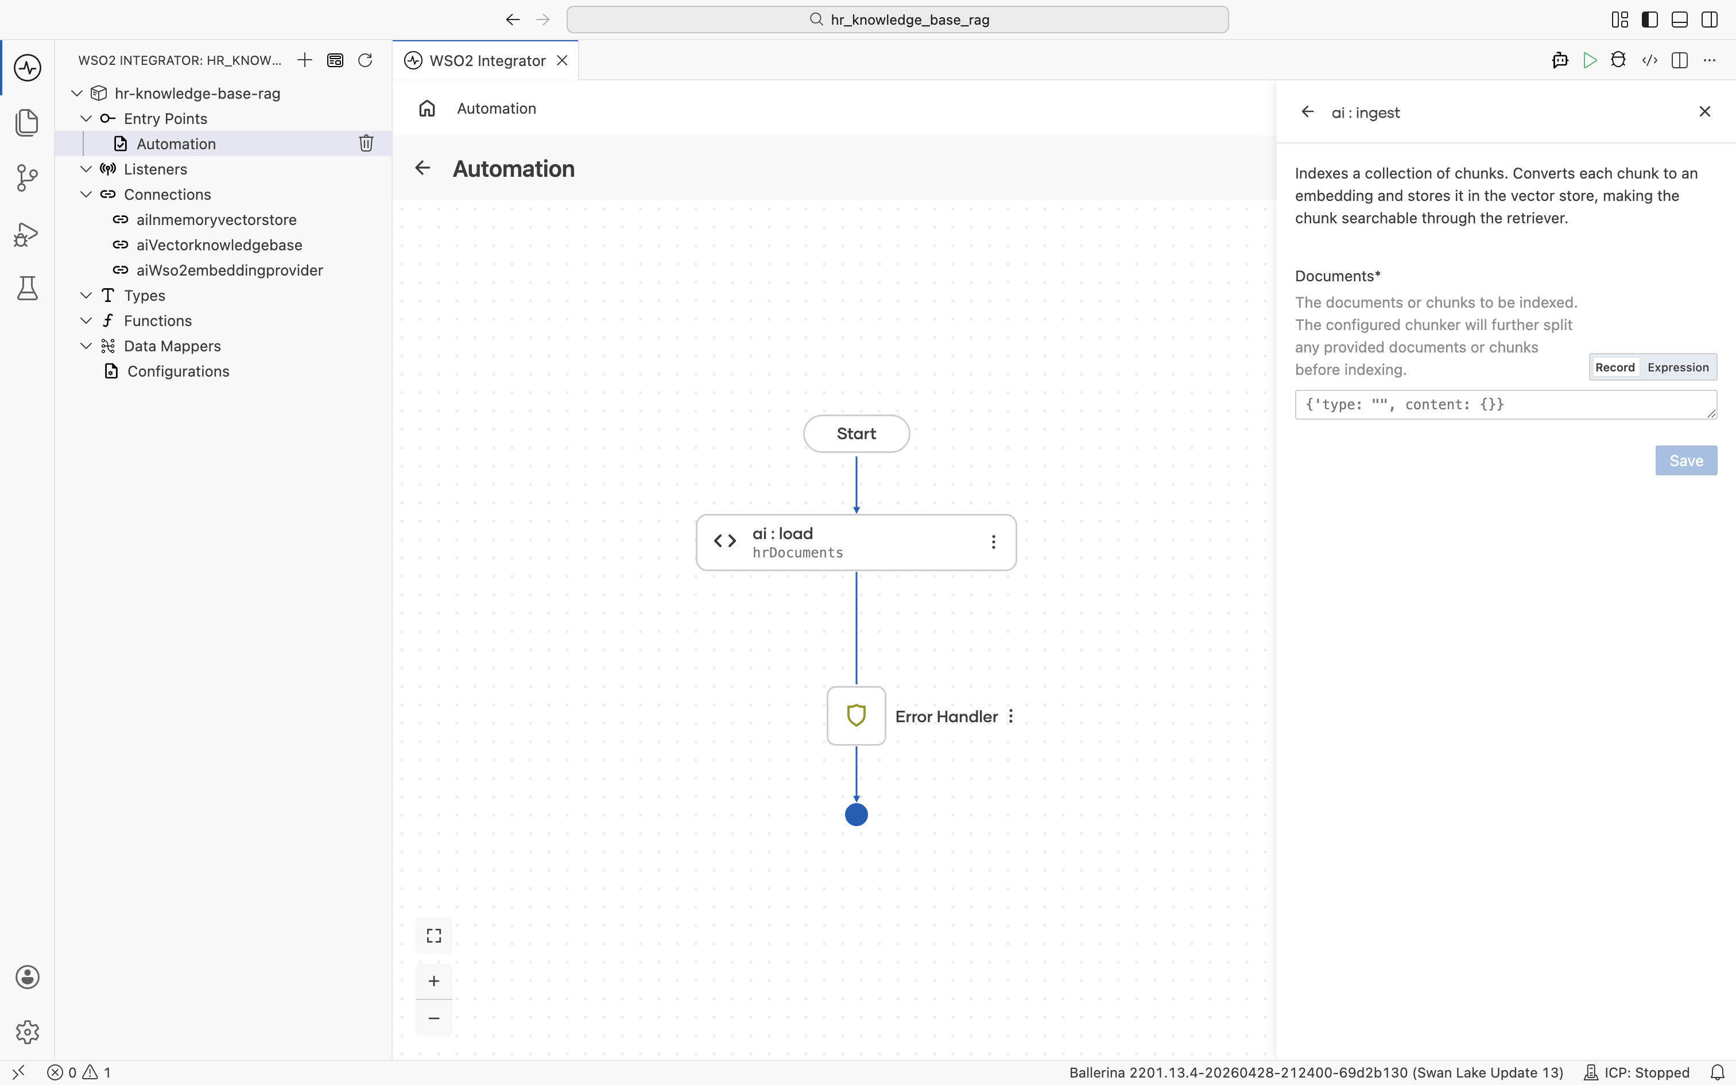Close the WSO2 Integrator tab

[563, 60]
